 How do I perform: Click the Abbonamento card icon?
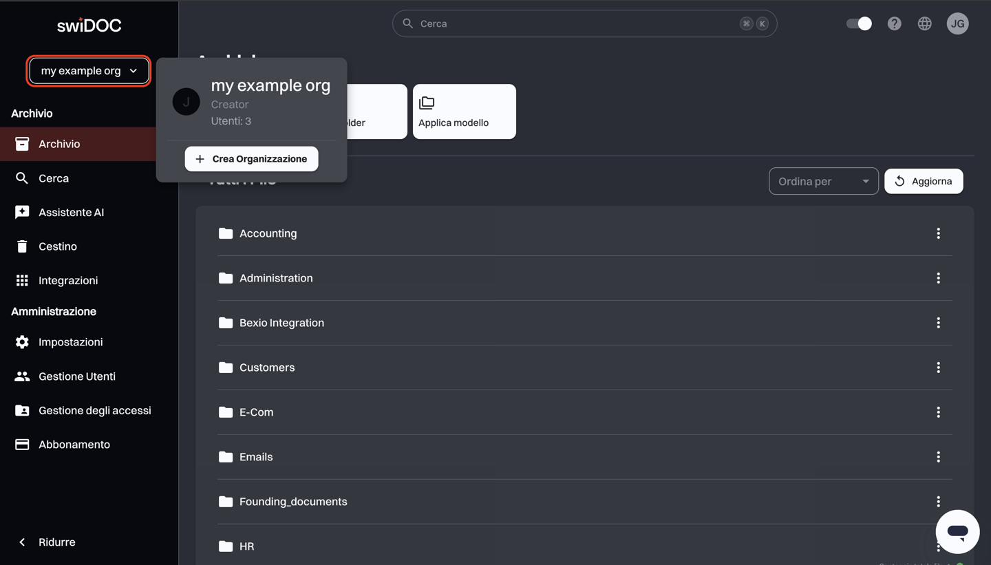[x=22, y=445]
